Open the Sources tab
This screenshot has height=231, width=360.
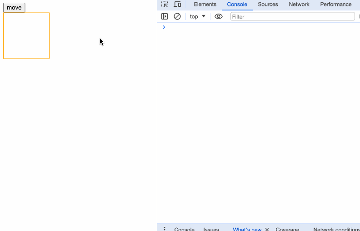pyautogui.click(x=268, y=5)
